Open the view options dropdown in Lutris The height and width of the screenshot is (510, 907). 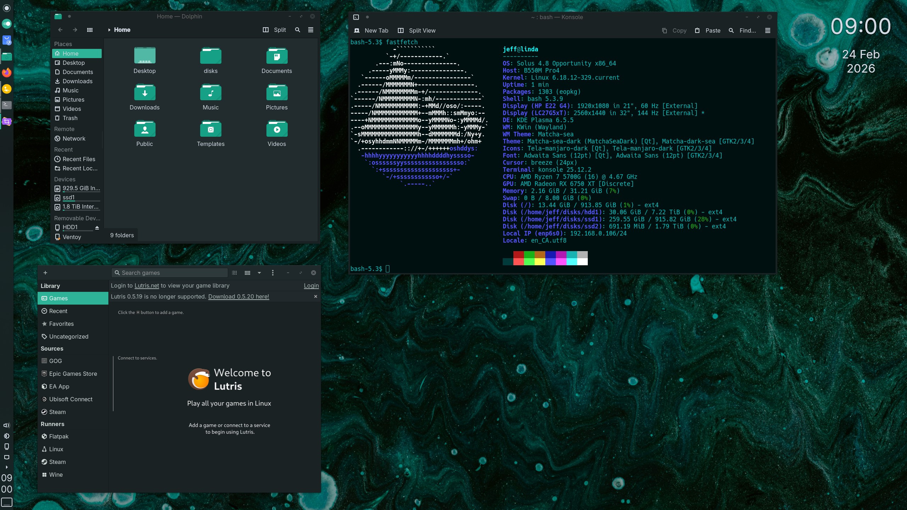pos(259,272)
